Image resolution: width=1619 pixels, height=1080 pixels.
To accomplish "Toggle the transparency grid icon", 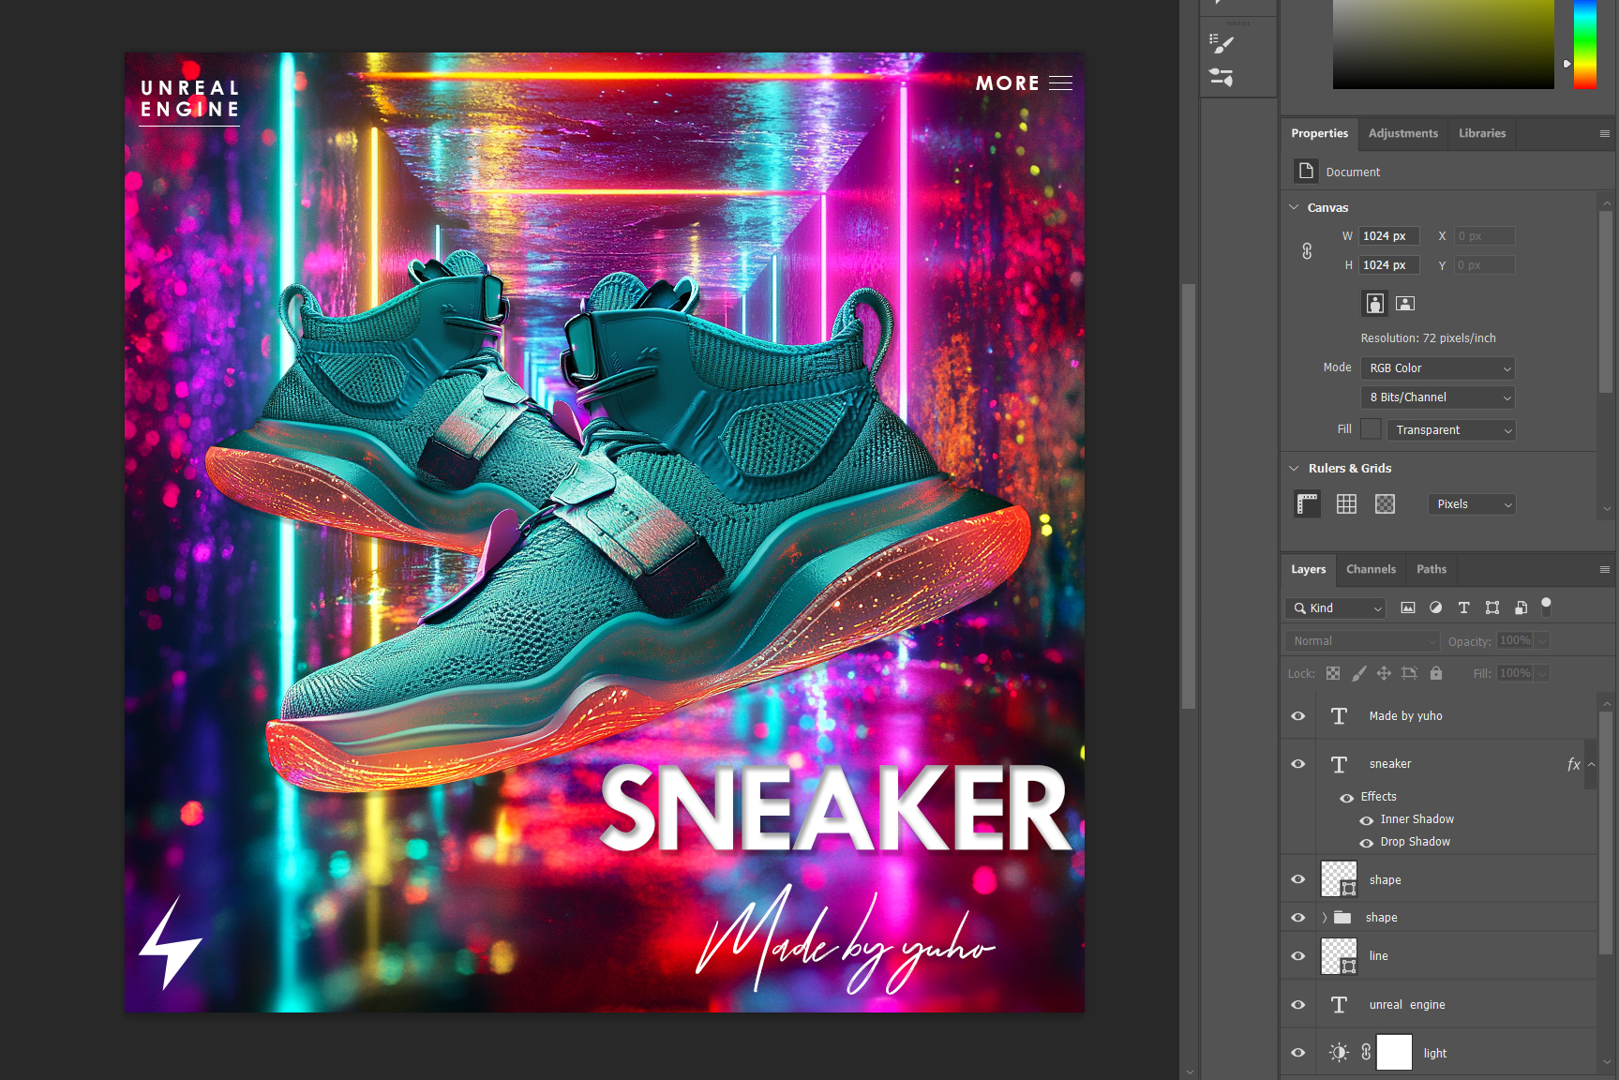I will coord(1385,504).
